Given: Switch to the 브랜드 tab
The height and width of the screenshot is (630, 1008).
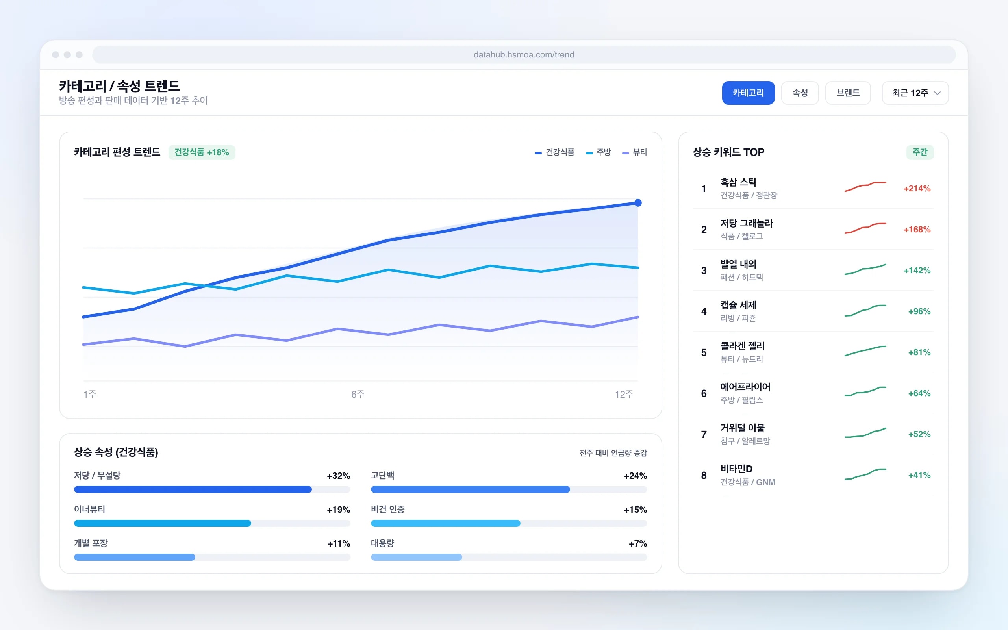Looking at the screenshot, I should (848, 93).
